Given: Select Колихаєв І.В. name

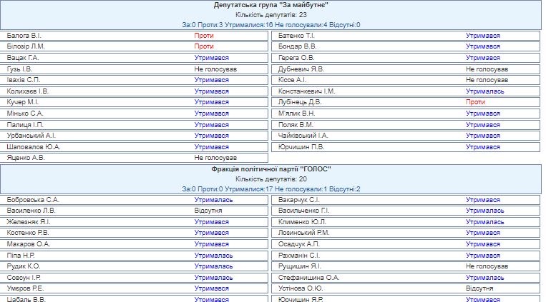Looking at the screenshot, I should pyautogui.click(x=27, y=91).
